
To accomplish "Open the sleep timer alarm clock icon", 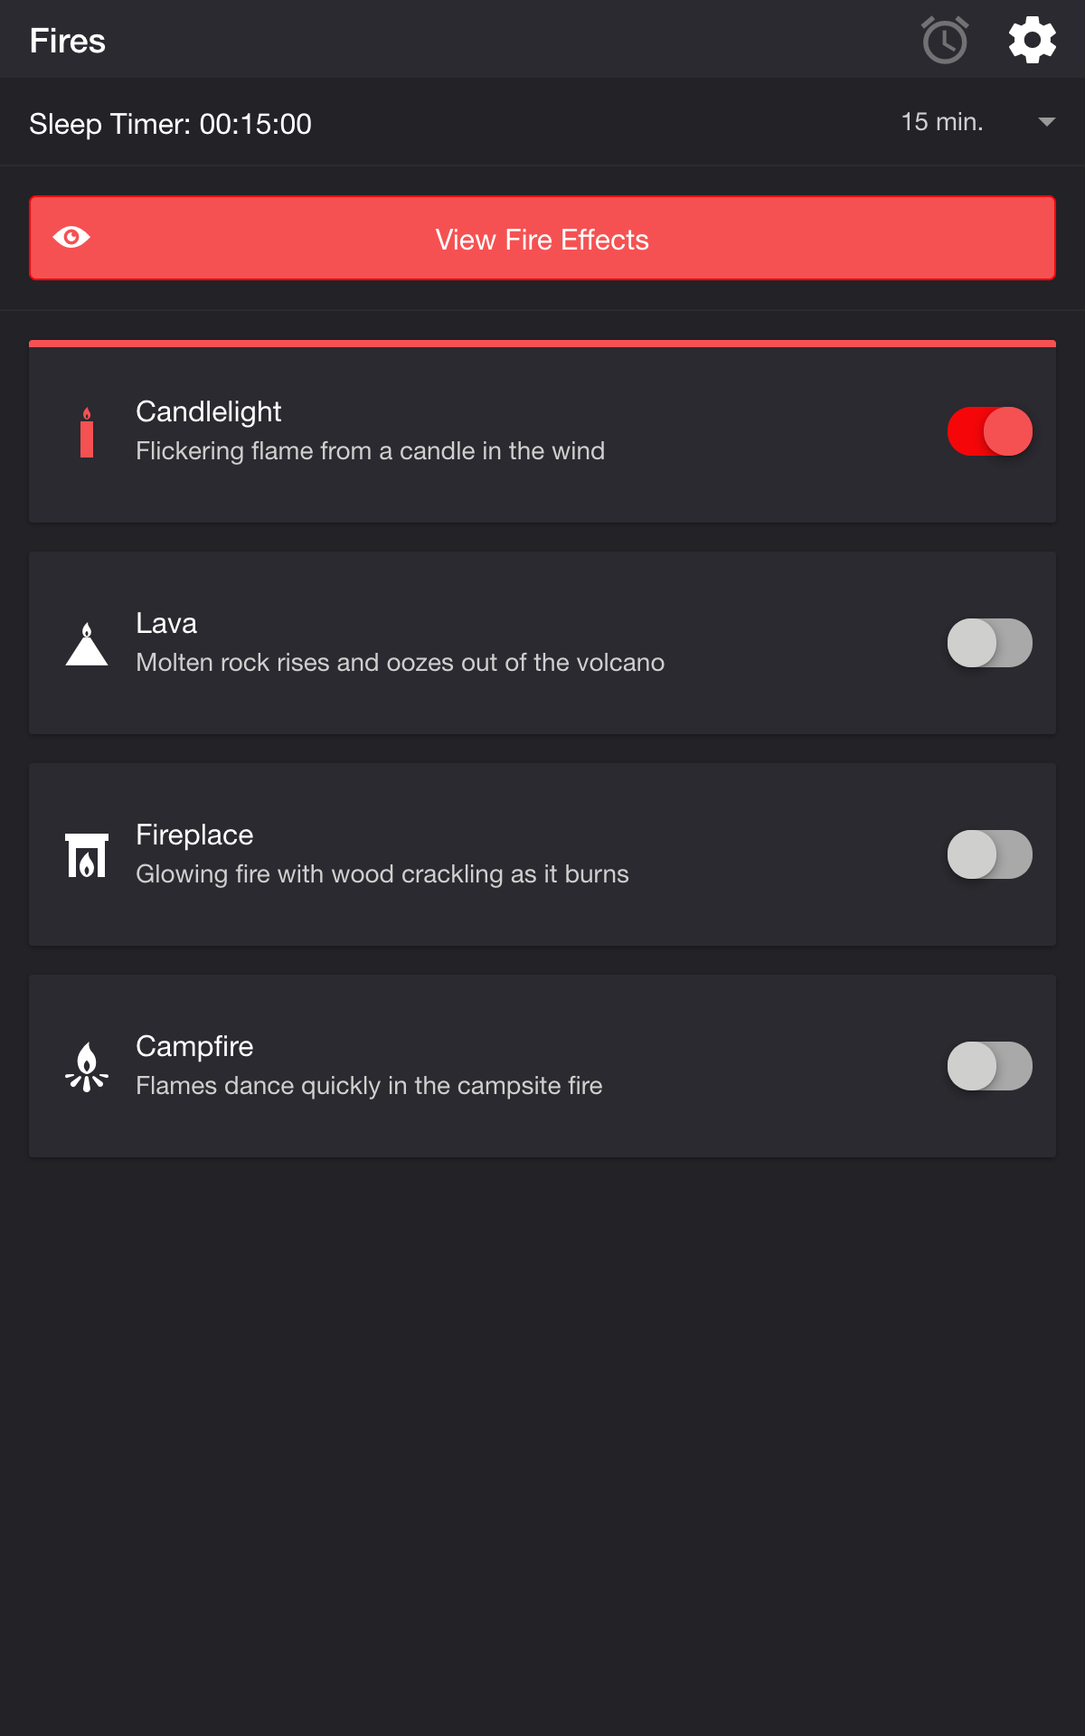I will tap(943, 39).
